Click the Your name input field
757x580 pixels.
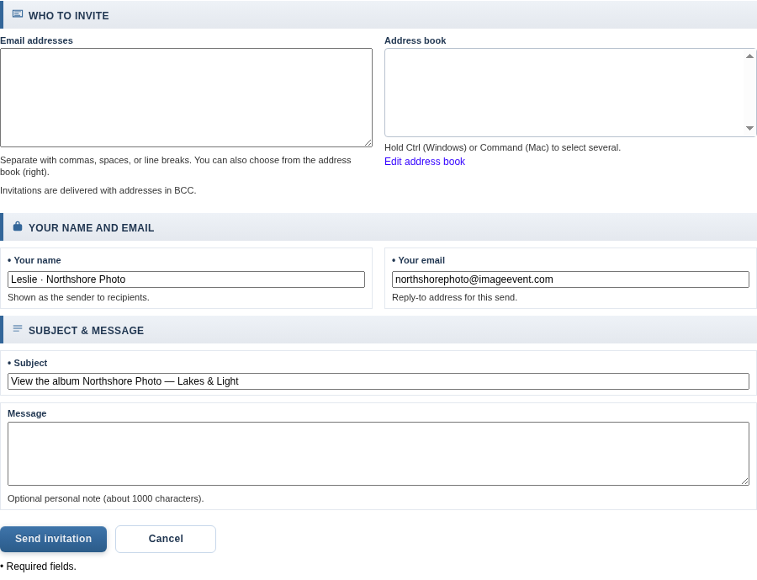(x=187, y=279)
